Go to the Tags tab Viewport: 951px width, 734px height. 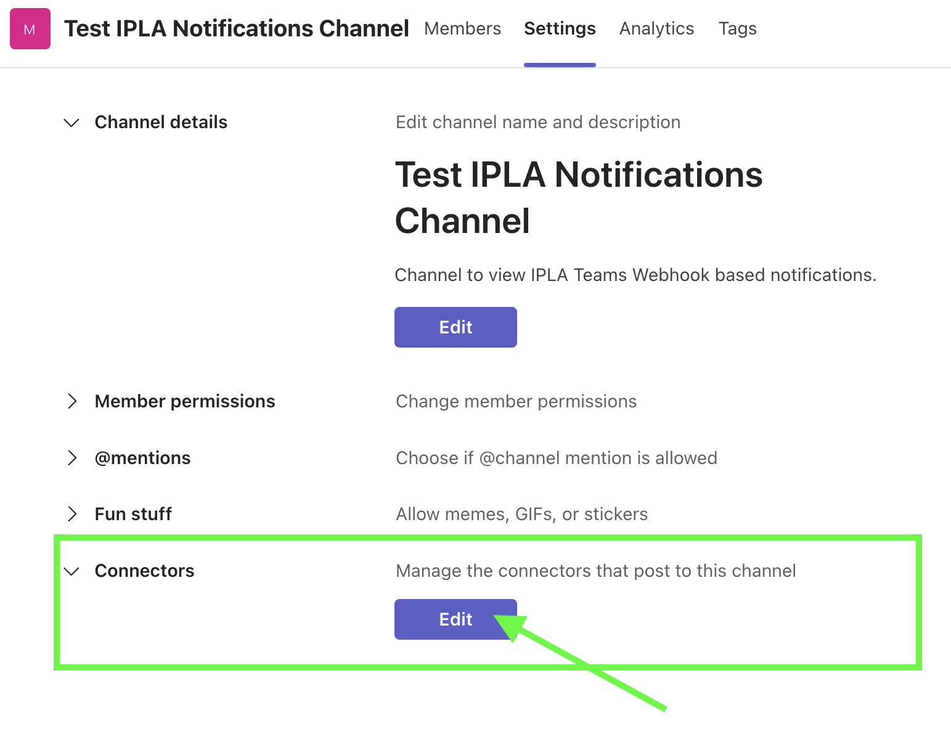pos(737,29)
